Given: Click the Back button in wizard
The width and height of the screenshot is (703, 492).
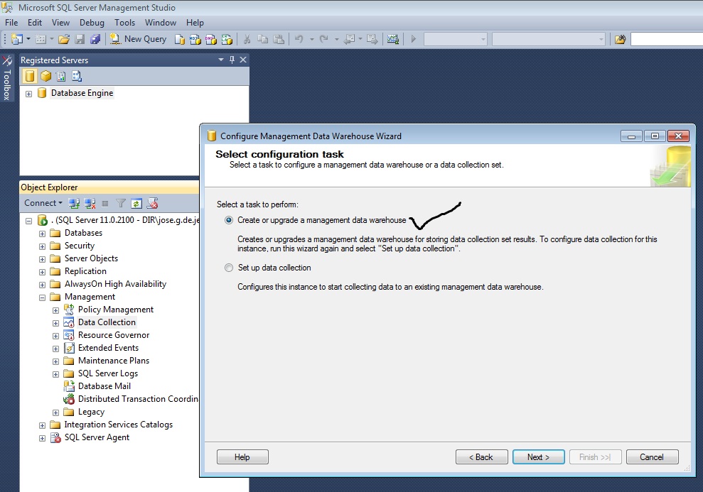Looking at the screenshot, I should click(481, 457).
